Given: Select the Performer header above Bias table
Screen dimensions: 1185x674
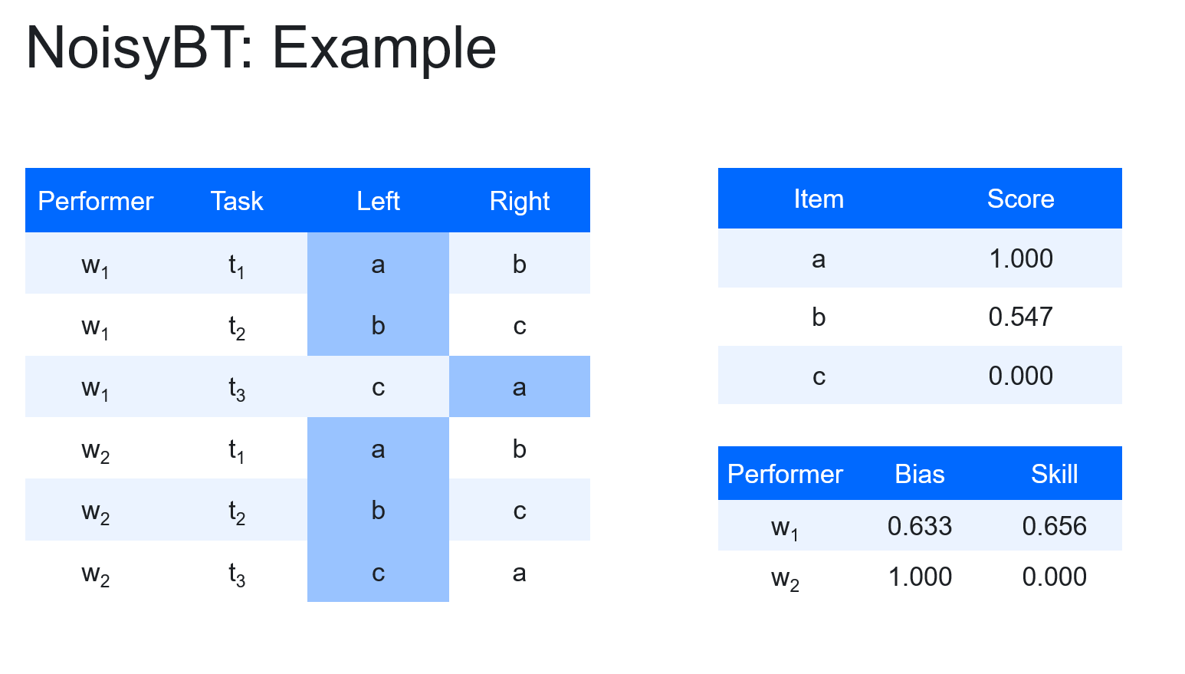Looking at the screenshot, I should 785,474.
